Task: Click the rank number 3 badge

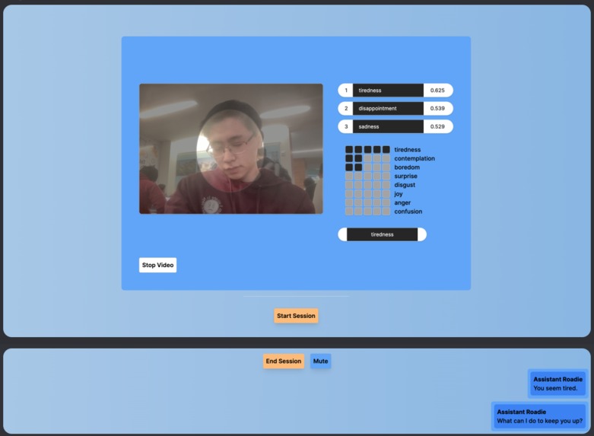Action: tap(346, 126)
